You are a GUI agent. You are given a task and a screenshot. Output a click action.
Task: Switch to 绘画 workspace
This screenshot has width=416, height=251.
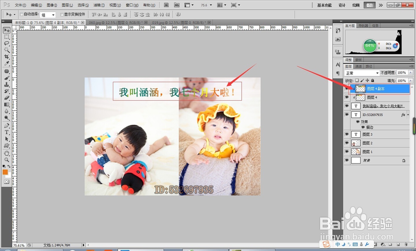[x=356, y=5]
